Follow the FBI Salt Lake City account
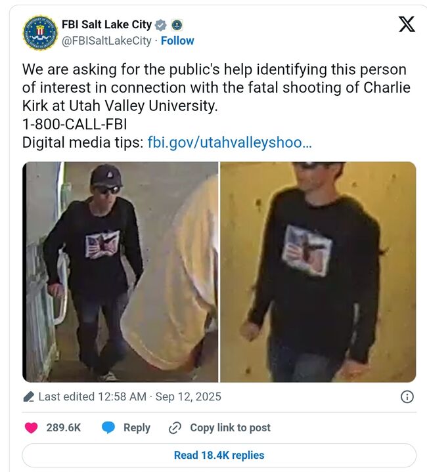Viewport: 427px width, 472px height. point(177,41)
